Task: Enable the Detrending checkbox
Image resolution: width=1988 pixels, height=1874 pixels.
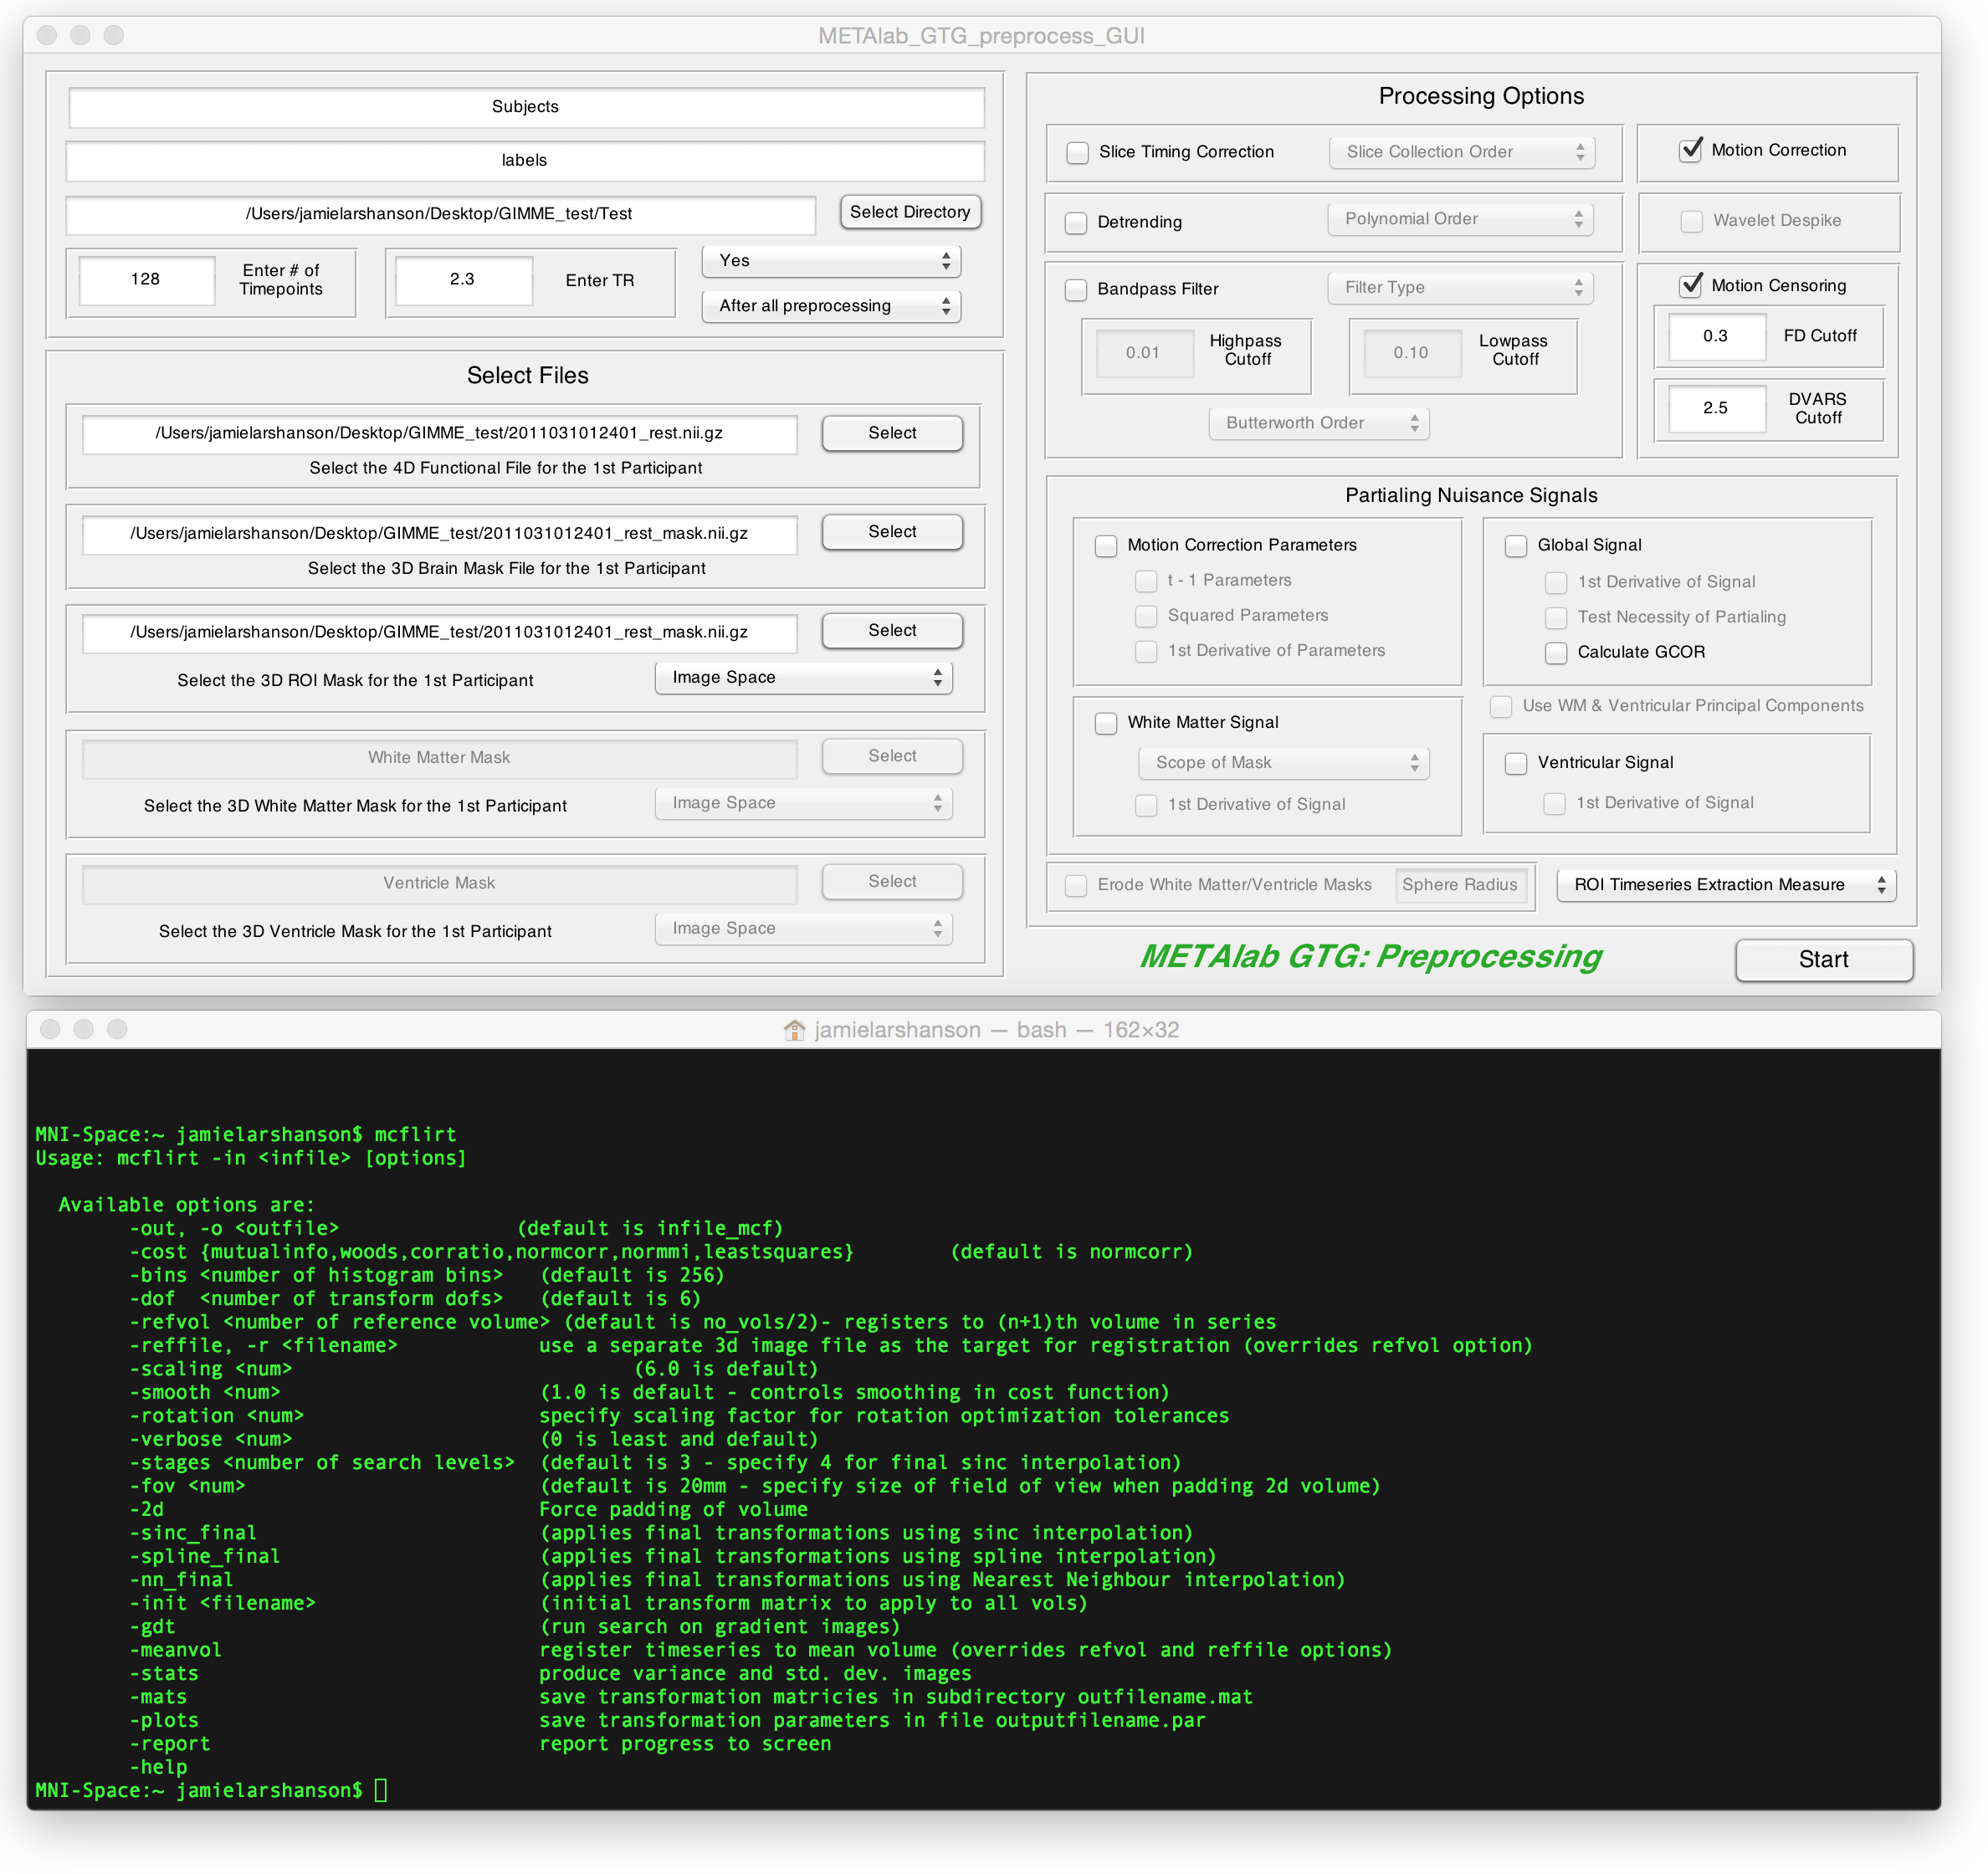Action: [x=1076, y=223]
